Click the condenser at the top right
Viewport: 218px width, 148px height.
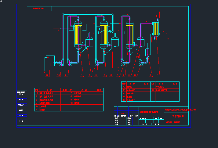click(156, 29)
